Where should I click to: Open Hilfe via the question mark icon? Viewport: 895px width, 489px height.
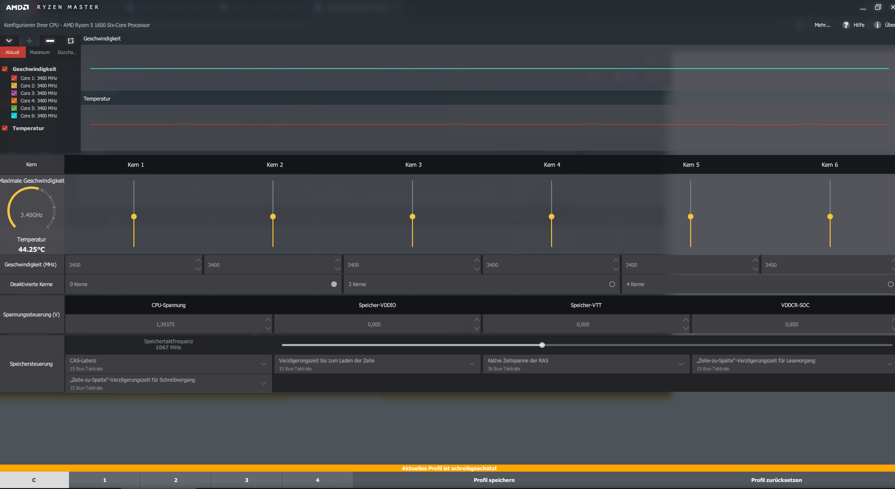[846, 25]
